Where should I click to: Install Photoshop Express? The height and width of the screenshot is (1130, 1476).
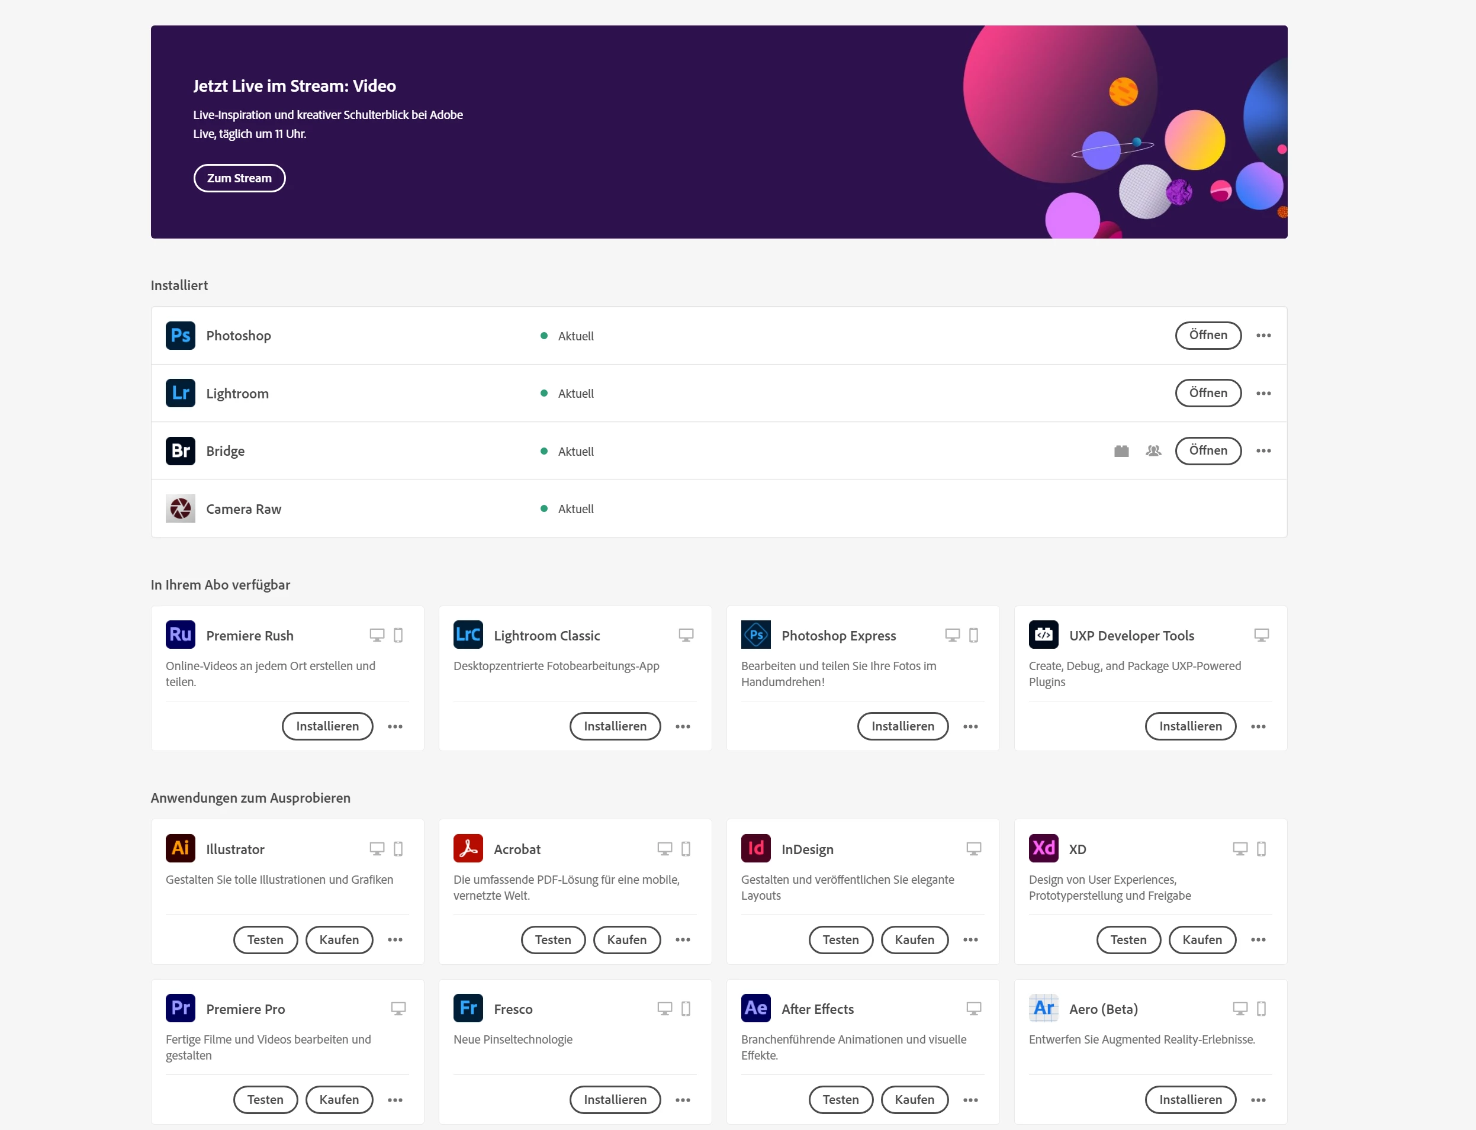pos(902,726)
